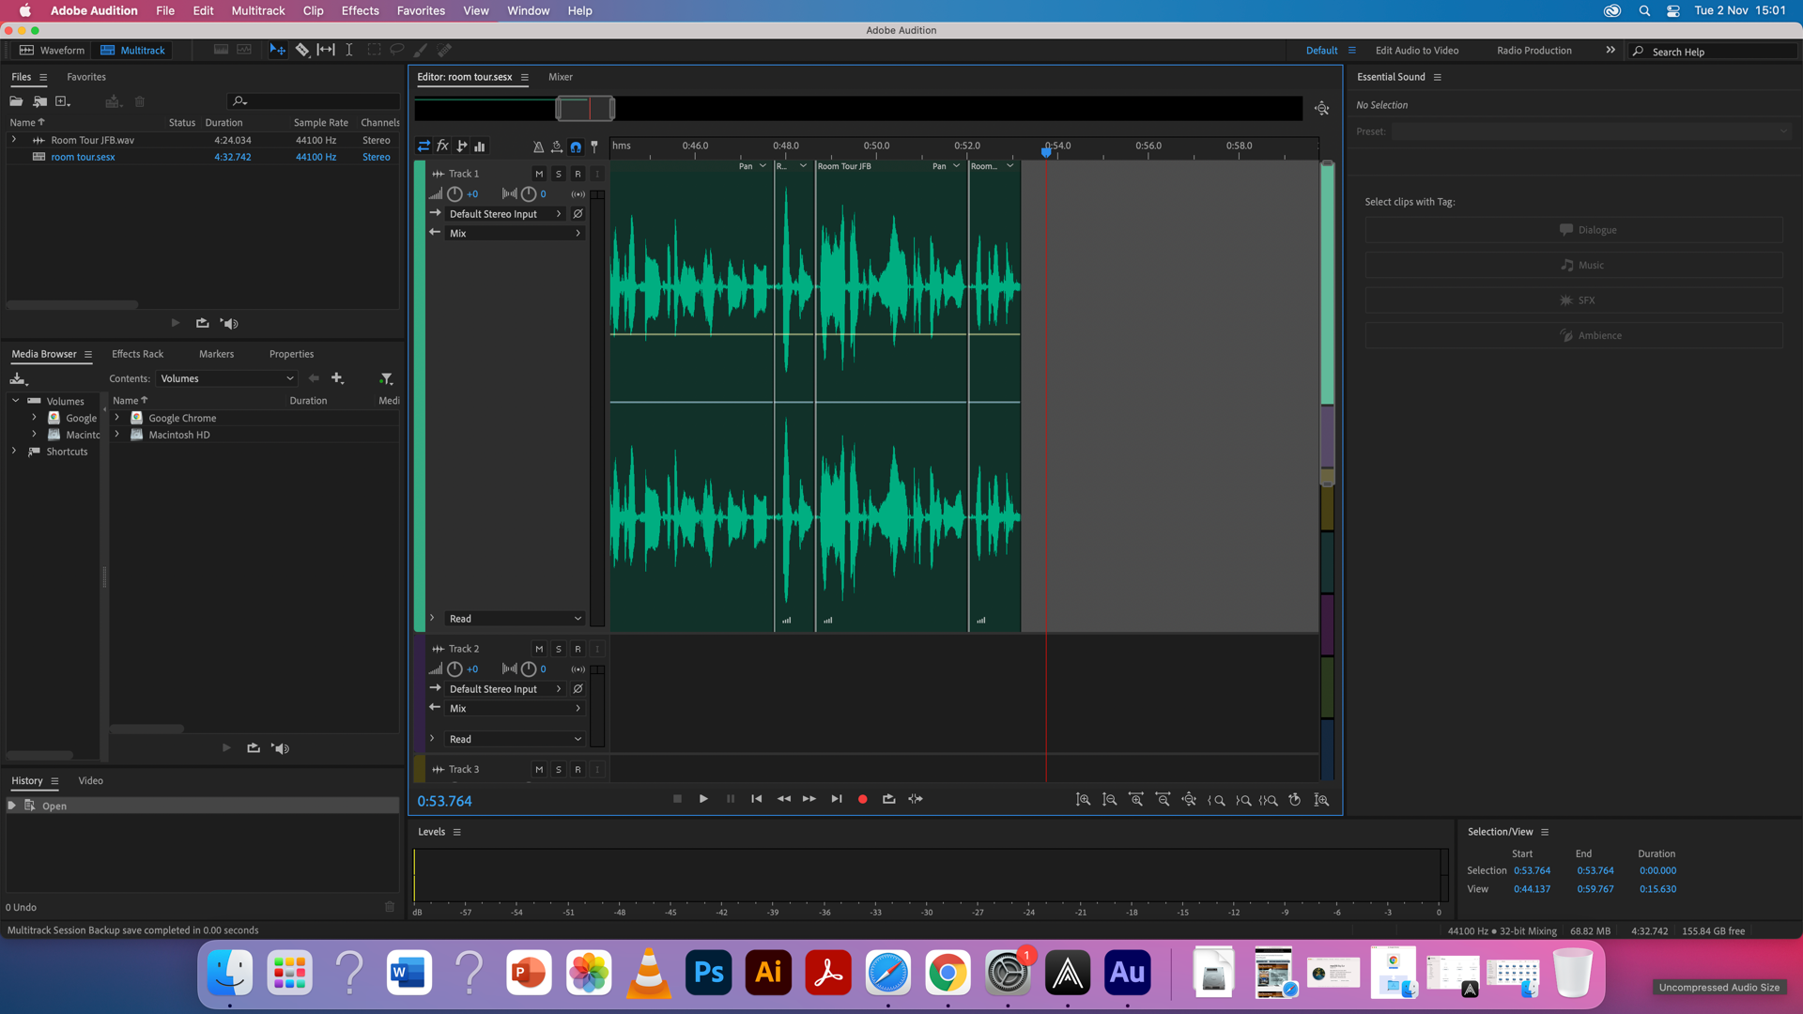The image size is (1803, 1014).
Task: Click the Zoom to full view icon
Action: tap(1321, 109)
